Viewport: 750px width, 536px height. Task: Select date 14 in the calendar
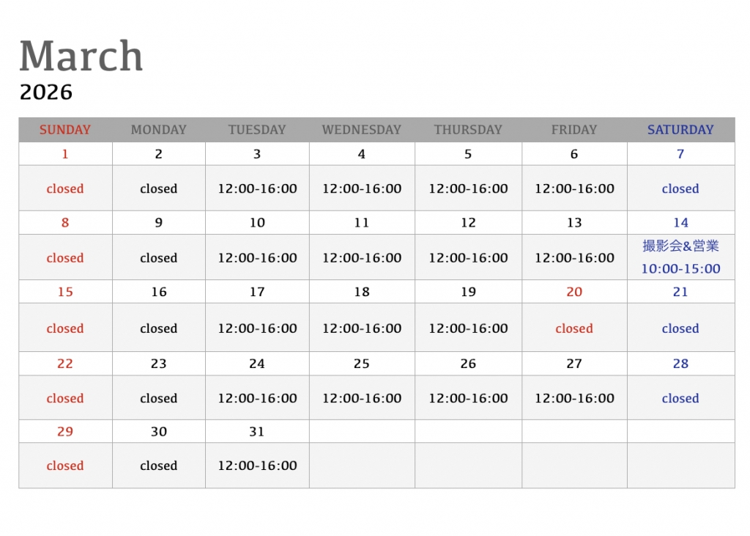pos(680,223)
